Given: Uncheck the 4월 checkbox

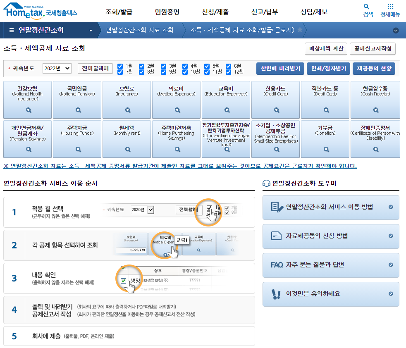Looking at the screenshot, I should click(x=185, y=66).
